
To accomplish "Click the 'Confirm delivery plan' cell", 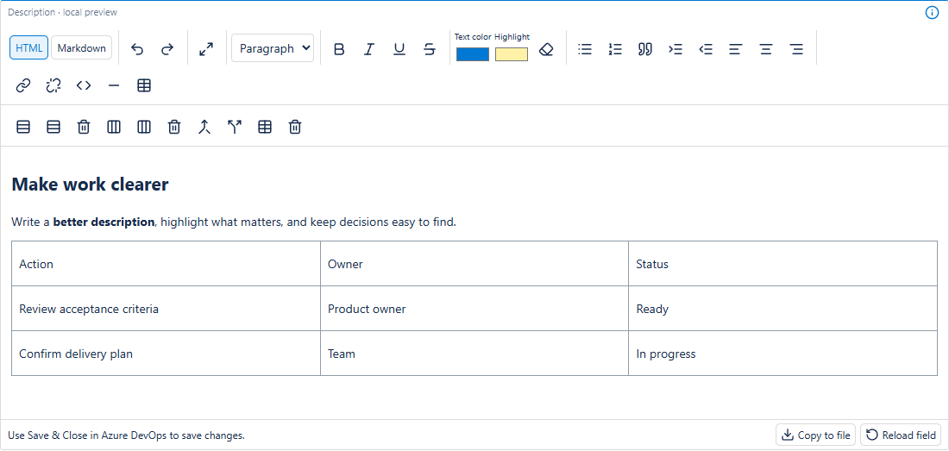I will pos(166,354).
